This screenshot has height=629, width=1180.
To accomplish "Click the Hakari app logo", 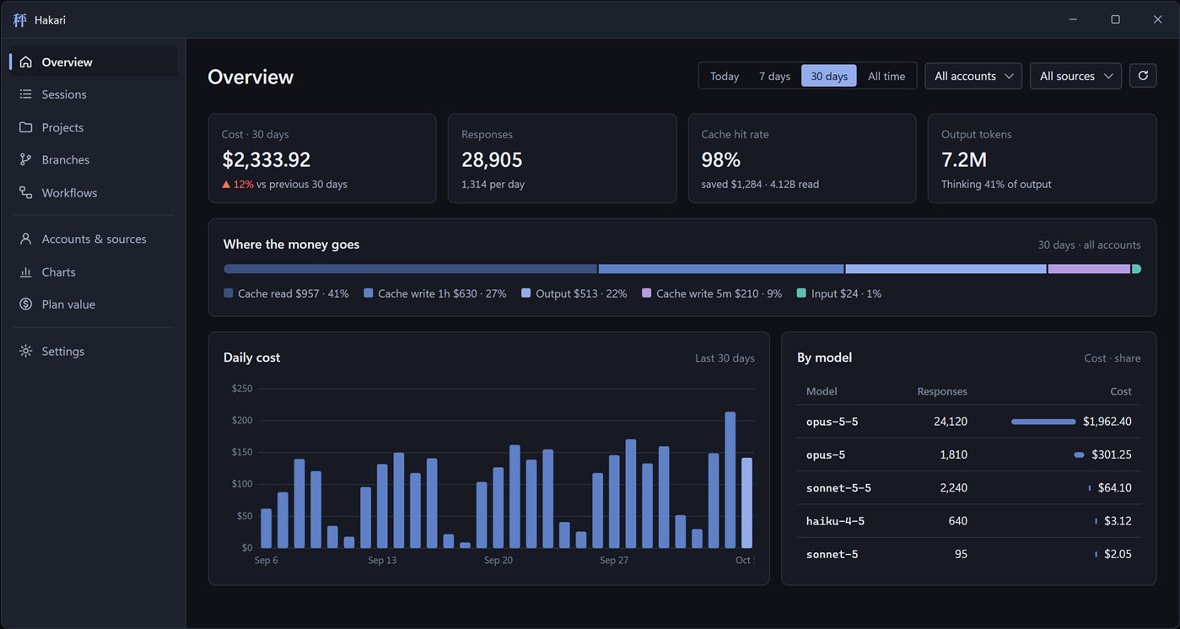I will coord(19,19).
